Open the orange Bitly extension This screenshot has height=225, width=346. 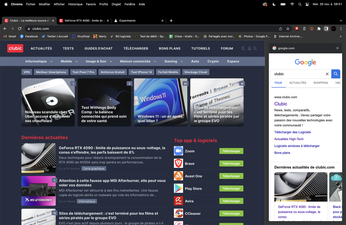[312, 29]
